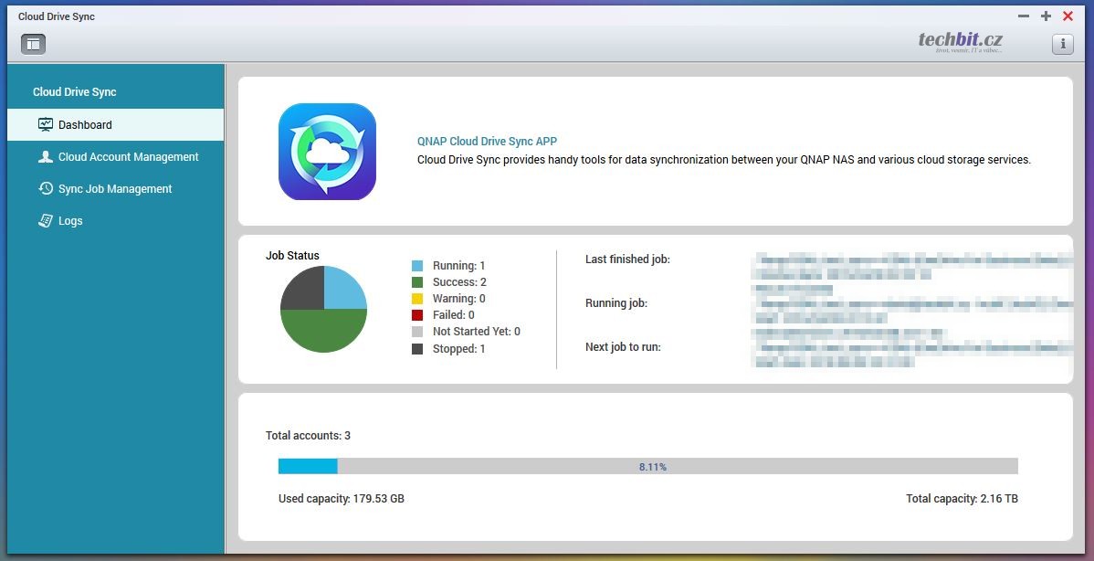Screen dimensions: 1094x561
Task: Follow the QNAP Cloud Drive Sync APP link
Action: pos(487,142)
